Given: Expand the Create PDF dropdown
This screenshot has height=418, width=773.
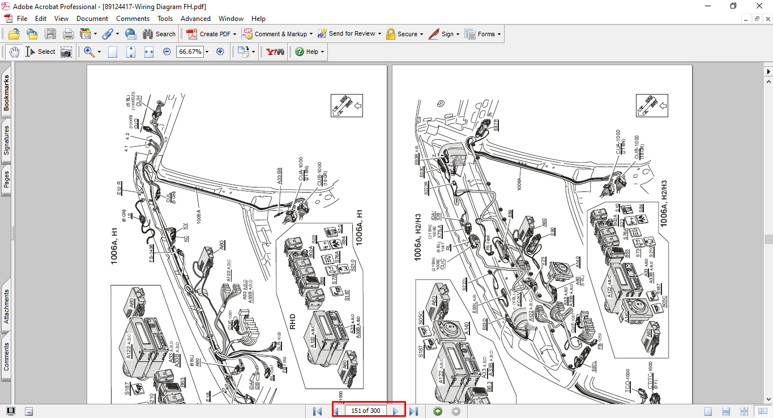Looking at the screenshot, I should click(234, 34).
